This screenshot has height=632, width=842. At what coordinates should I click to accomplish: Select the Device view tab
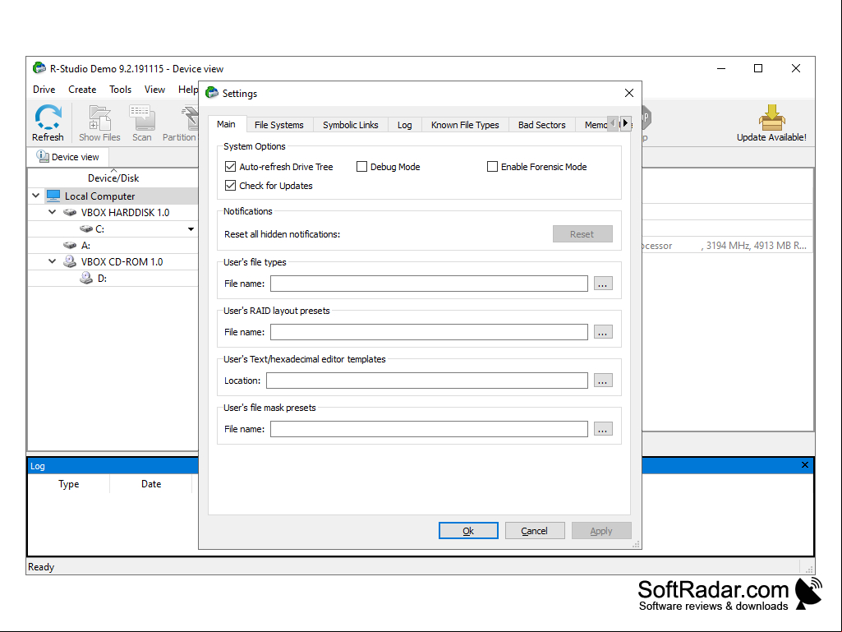68,157
